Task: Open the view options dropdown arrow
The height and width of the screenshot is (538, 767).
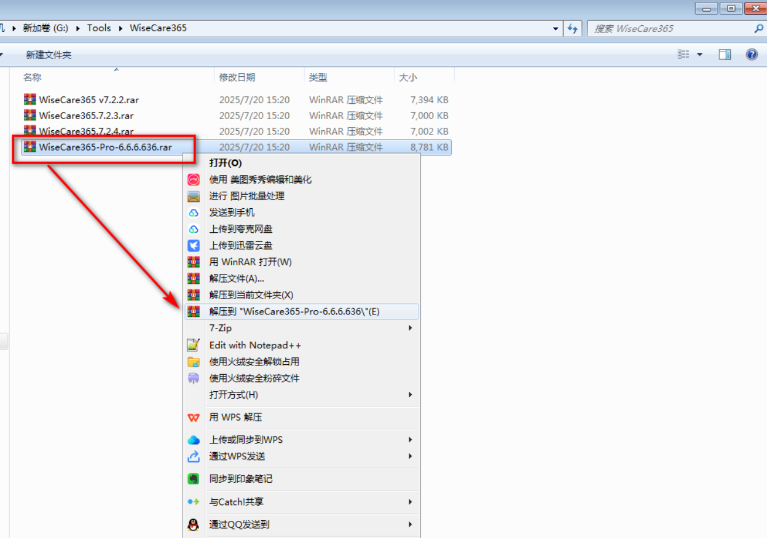Action: pos(699,55)
